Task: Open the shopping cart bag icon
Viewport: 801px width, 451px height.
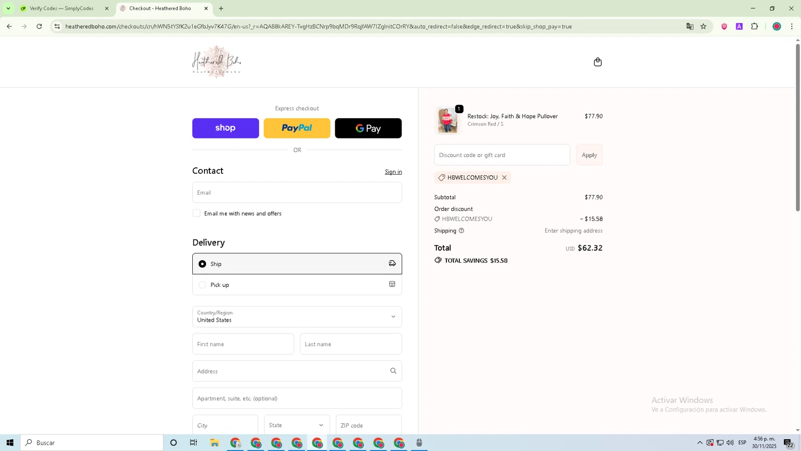Action: 598,62
